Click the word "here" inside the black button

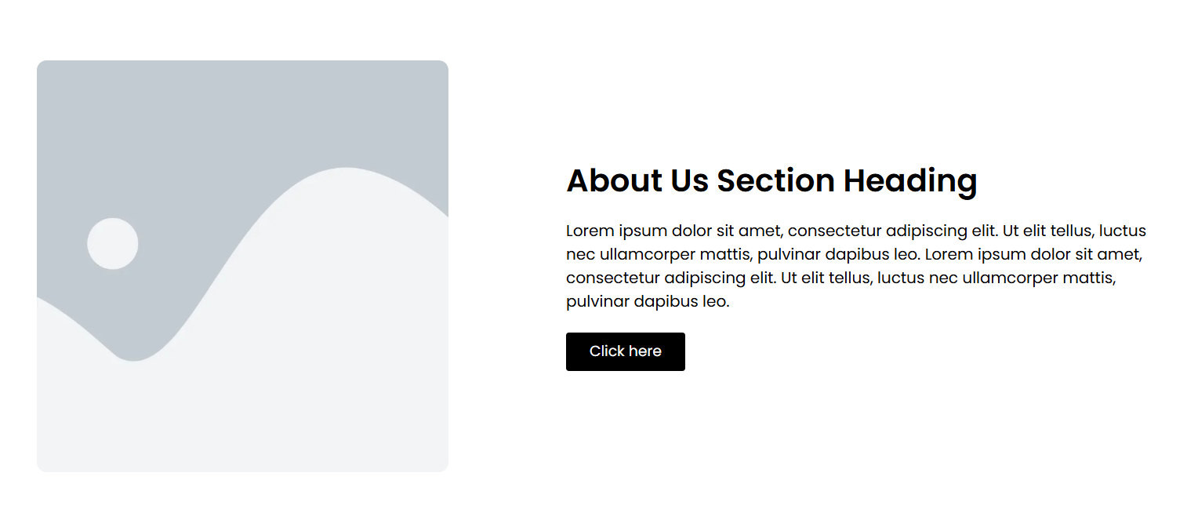coord(644,351)
